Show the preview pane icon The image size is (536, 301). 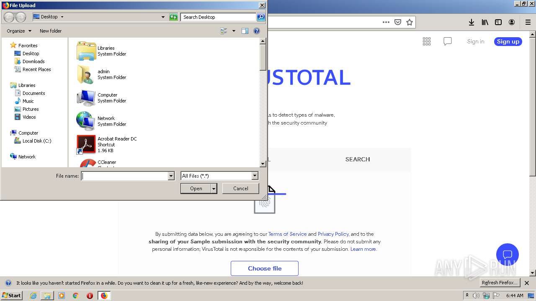[245, 31]
